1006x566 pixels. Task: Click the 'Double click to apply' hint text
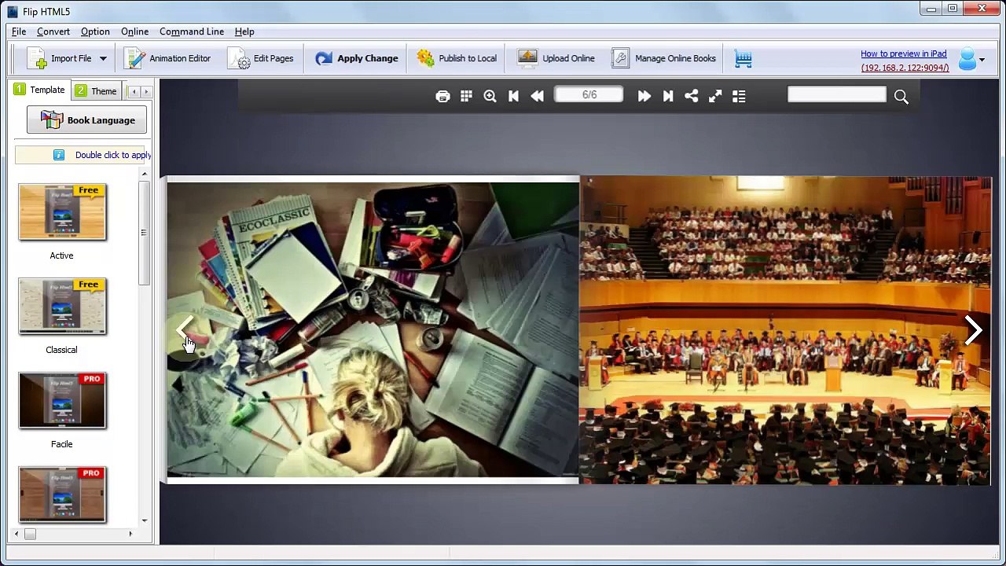[x=113, y=155]
